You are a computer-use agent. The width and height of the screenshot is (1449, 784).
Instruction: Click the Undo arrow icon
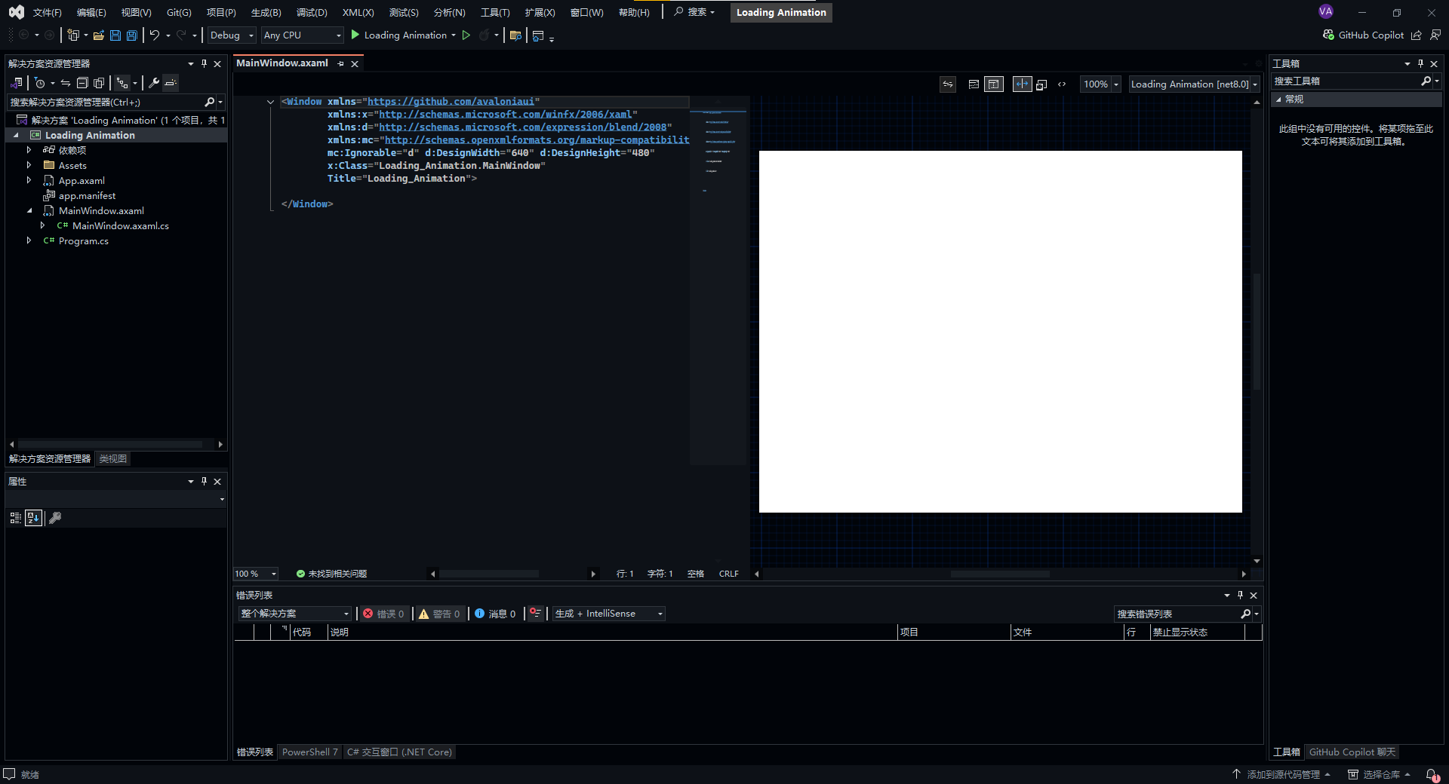[x=155, y=35]
